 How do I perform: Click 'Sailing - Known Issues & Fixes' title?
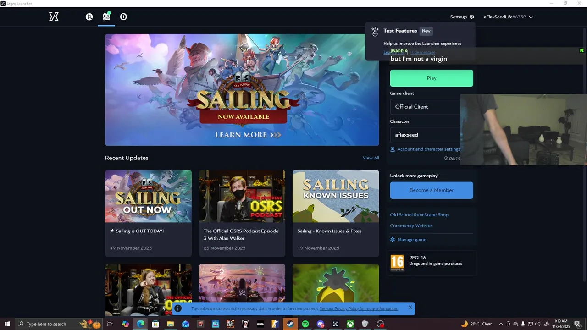[329, 231]
